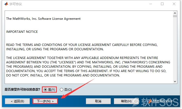182x109 pixels.
Task: Click line starting 'READ THE TERMS AND CONDITIONS'
Action: pyautogui.click(x=82, y=45)
